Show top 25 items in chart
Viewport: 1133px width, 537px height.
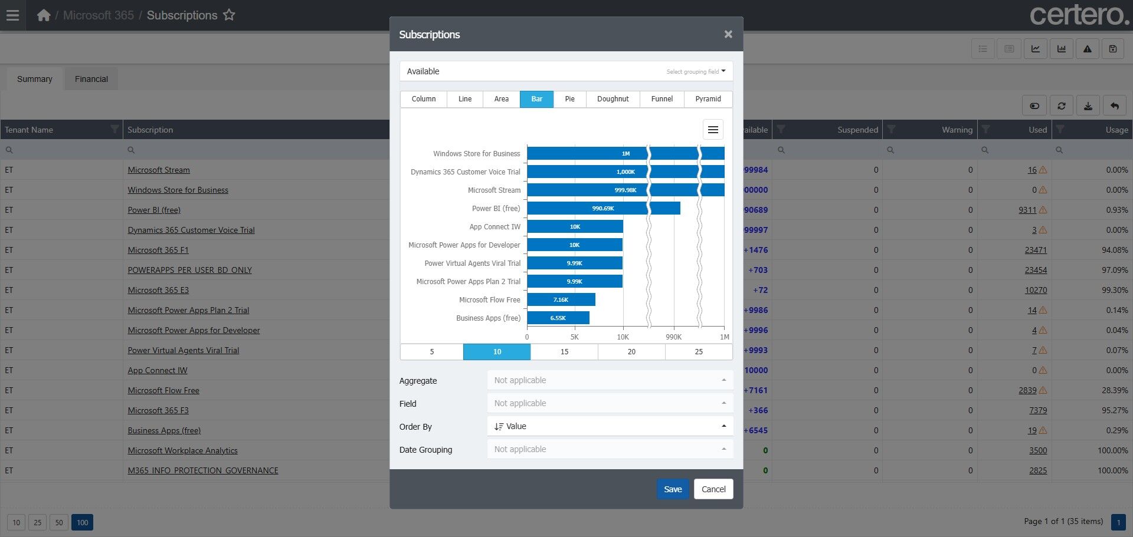699,352
